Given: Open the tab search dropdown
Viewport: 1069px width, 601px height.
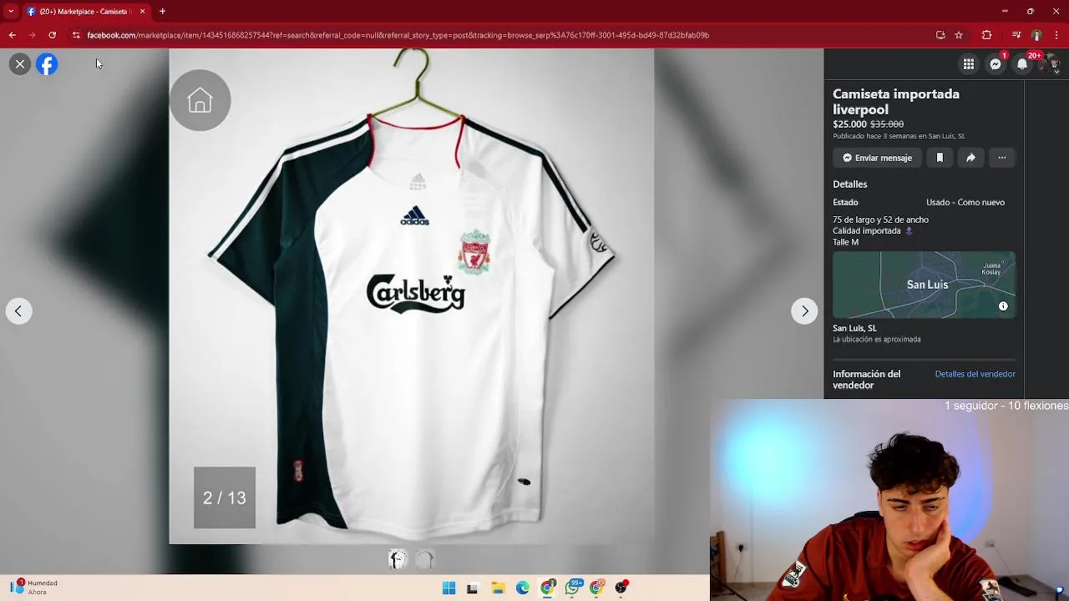Looking at the screenshot, I should pos(10,11).
